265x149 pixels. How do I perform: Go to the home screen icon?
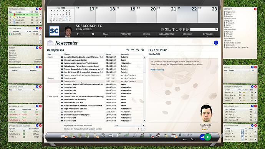93,34
